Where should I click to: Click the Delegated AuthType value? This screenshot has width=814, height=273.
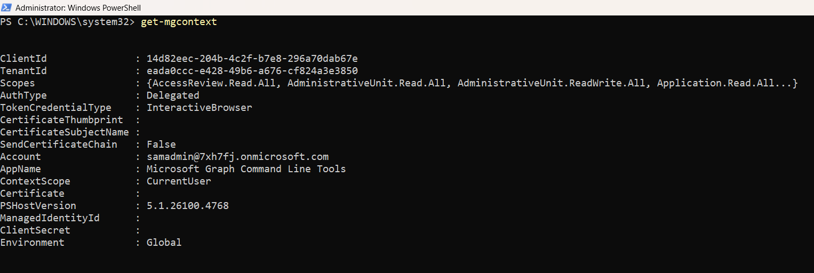(173, 95)
